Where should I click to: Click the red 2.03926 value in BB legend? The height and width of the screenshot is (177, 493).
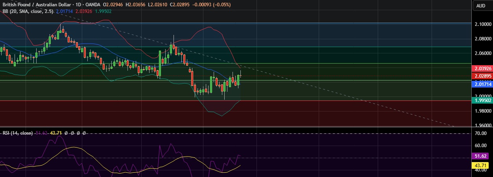pos(83,12)
